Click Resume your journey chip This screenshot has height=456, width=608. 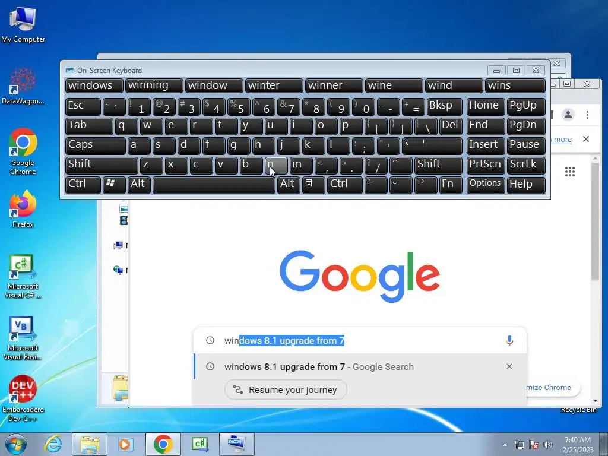(286, 389)
